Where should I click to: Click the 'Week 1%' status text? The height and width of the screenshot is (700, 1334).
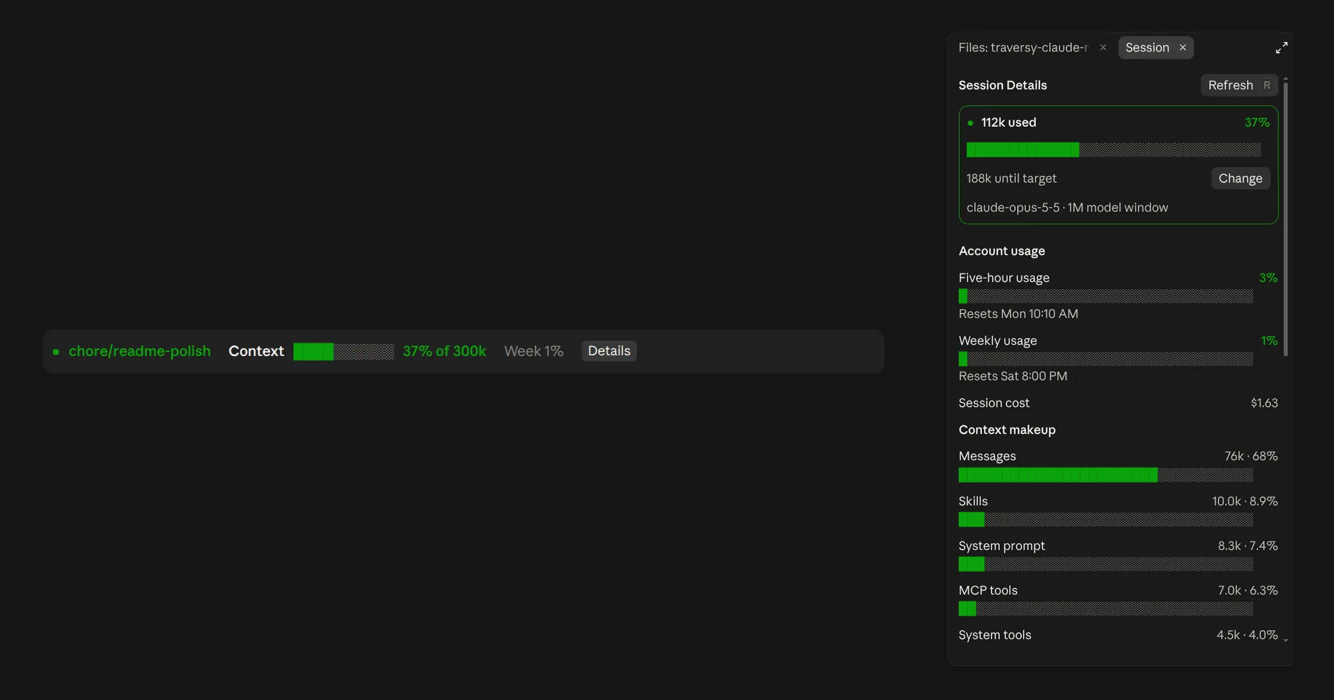tap(534, 351)
